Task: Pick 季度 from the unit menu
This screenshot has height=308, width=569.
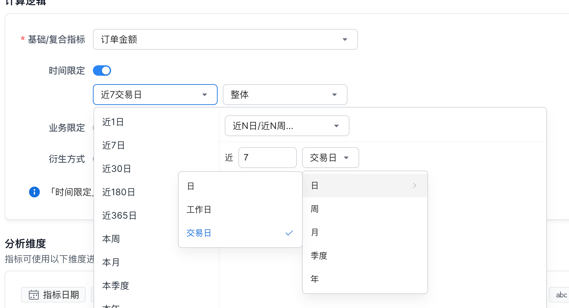Action: (x=319, y=256)
